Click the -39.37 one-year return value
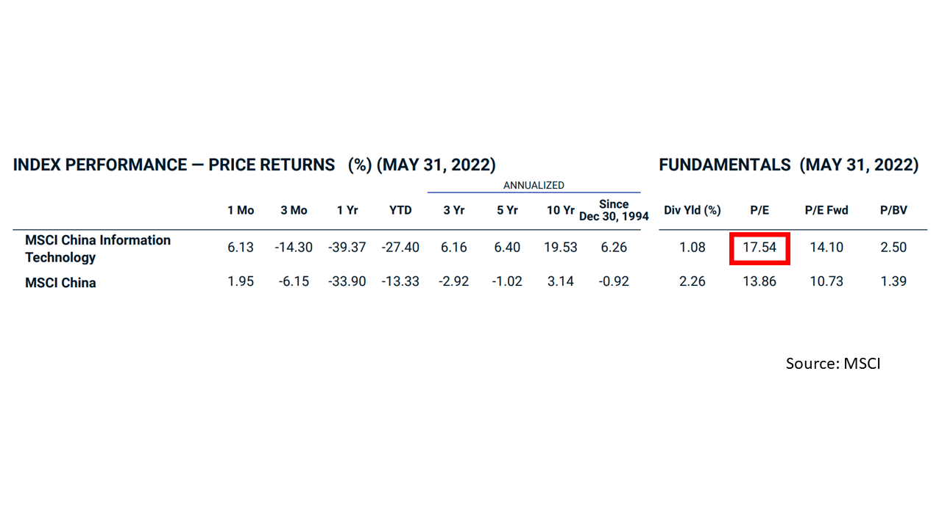Image resolution: width=942 pixels, height=529 pixels. point(347,248)
